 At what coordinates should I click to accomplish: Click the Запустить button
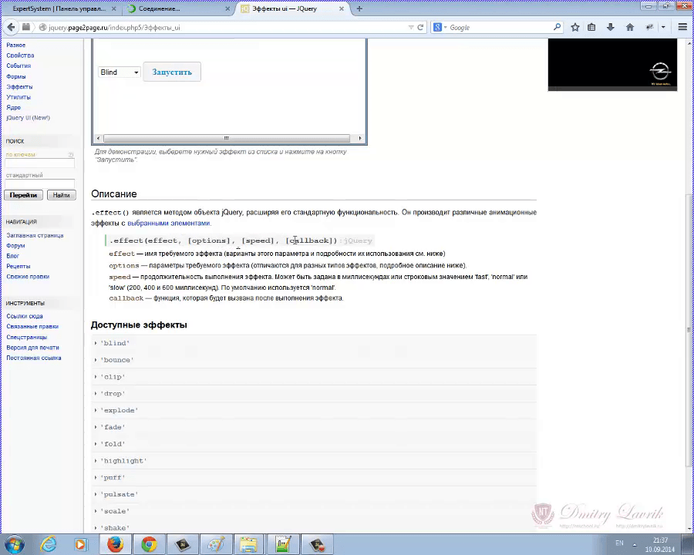tap(172, 72)
